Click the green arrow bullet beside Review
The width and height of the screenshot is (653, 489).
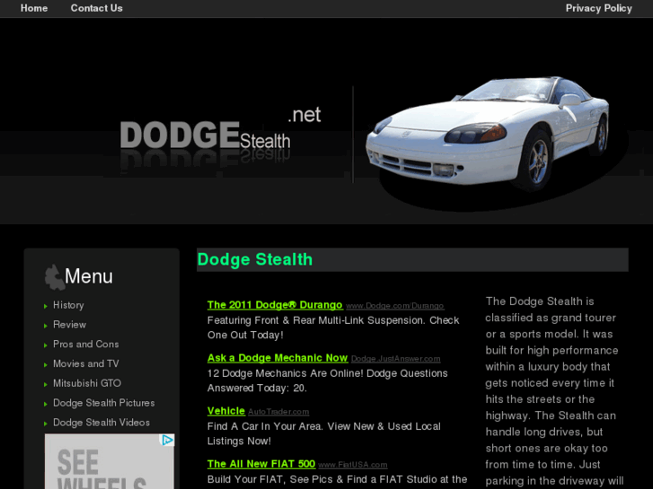click(46, 326)
